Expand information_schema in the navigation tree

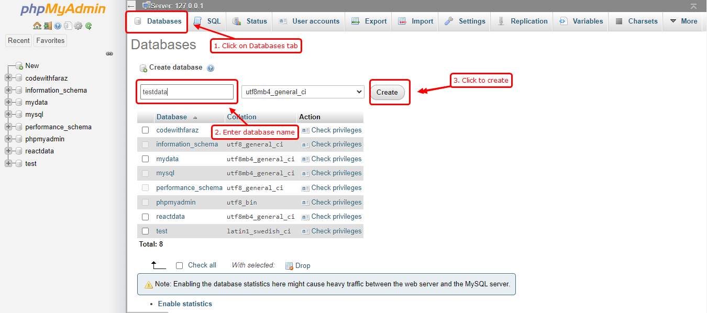pos(8,90)
